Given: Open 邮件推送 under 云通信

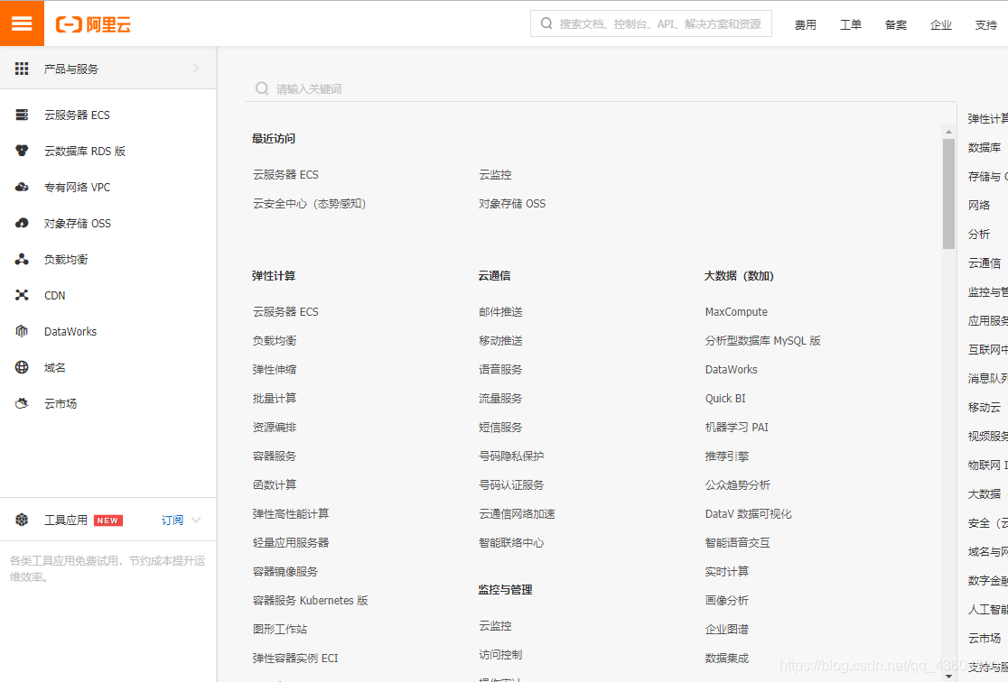Looking at the screenshot, I should click(x=500, y=311).
